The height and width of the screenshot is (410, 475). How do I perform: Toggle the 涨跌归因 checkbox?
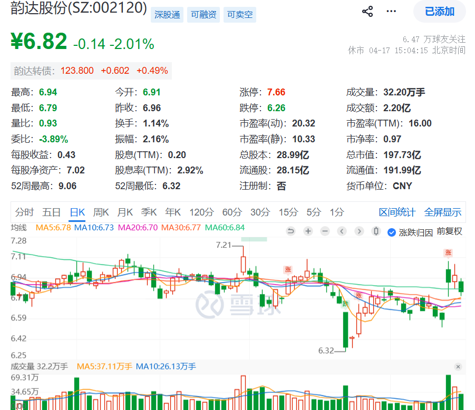click(392, 232)
